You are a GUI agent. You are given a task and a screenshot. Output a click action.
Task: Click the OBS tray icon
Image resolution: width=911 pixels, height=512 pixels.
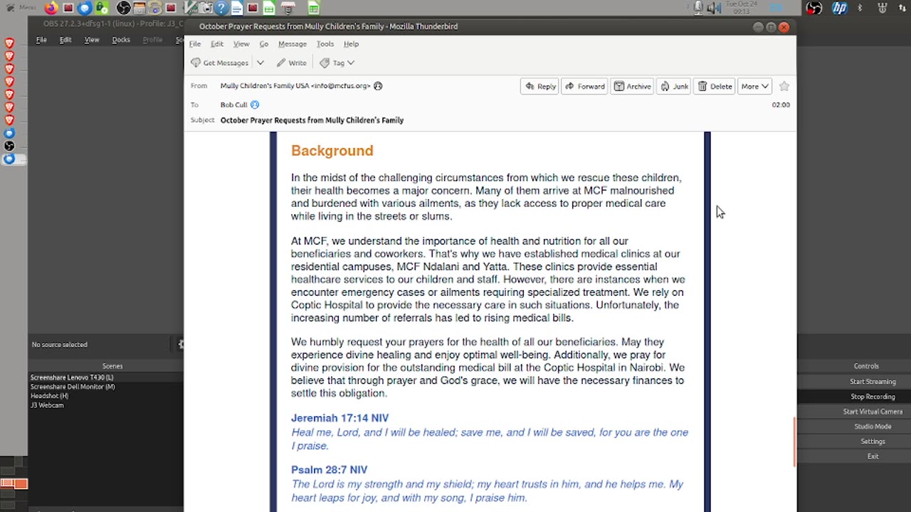coord(814,8)
